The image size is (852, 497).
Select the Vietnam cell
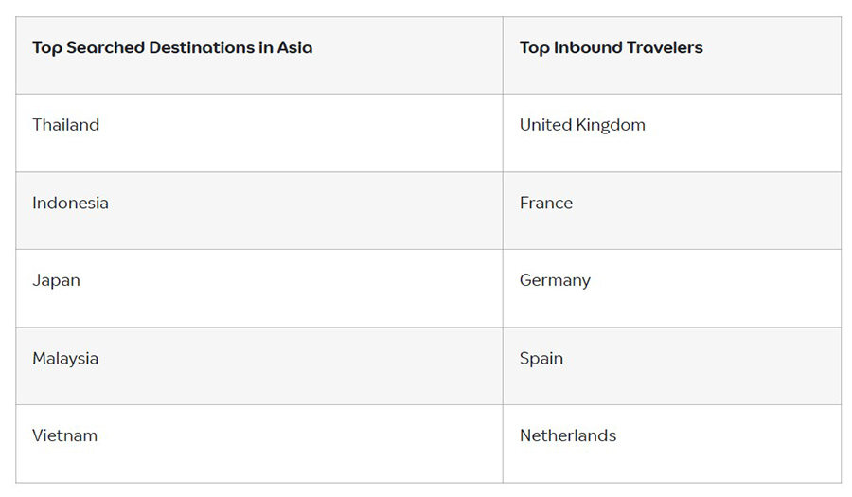(259, 443)
